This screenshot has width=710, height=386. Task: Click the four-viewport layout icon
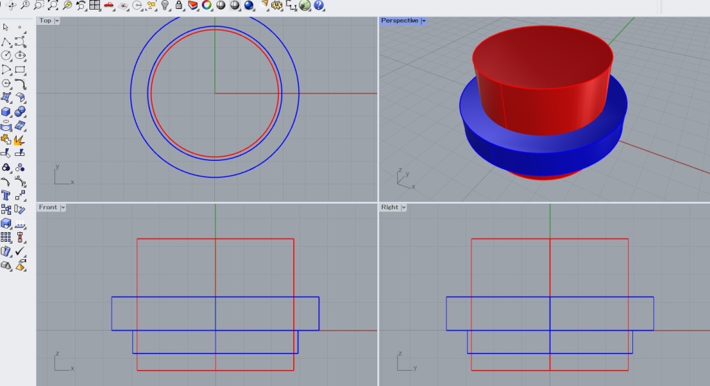coord(95,6)
